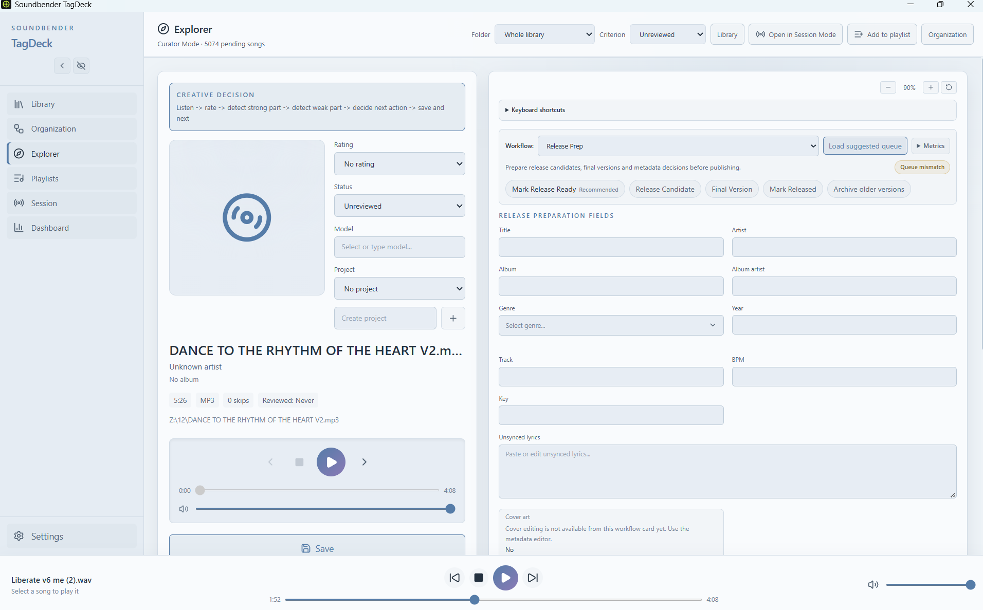This screenshot has height=610, width=983.
Task: Expand Keyboard shortcuts section
Action: 727,110
